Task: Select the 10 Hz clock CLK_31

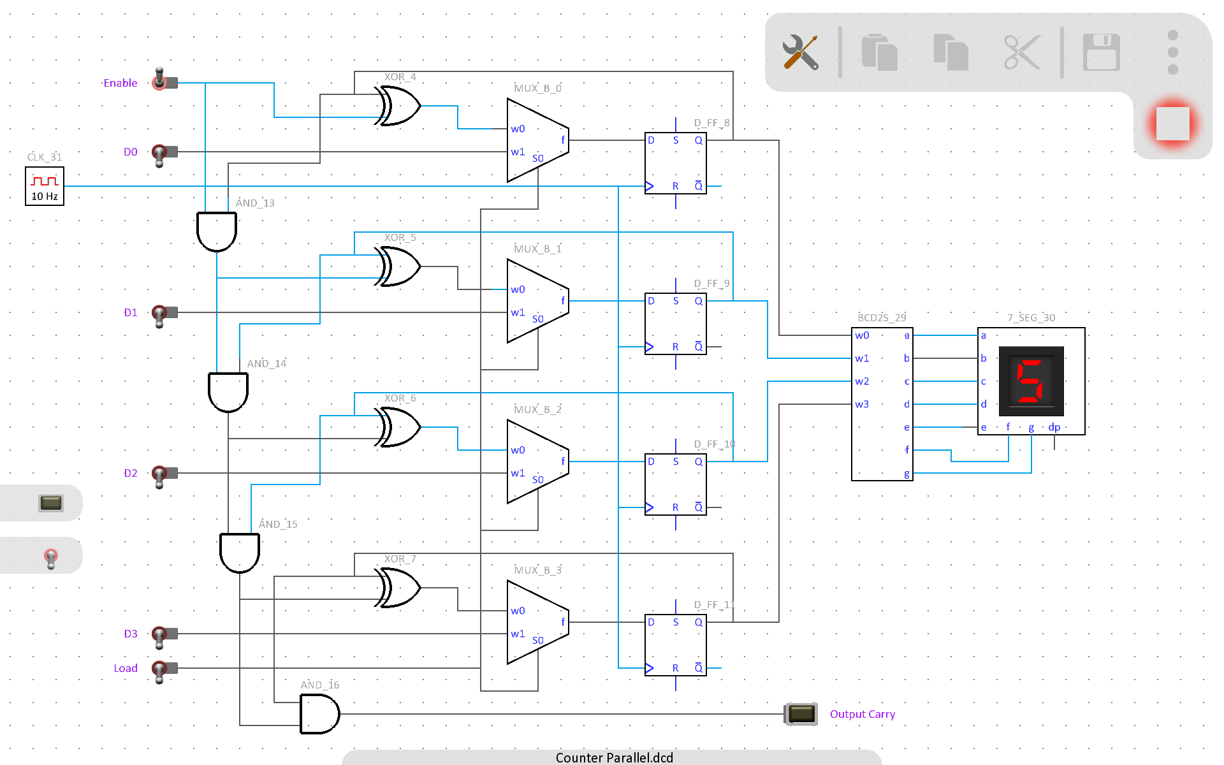Action: [x=45, y=186]
